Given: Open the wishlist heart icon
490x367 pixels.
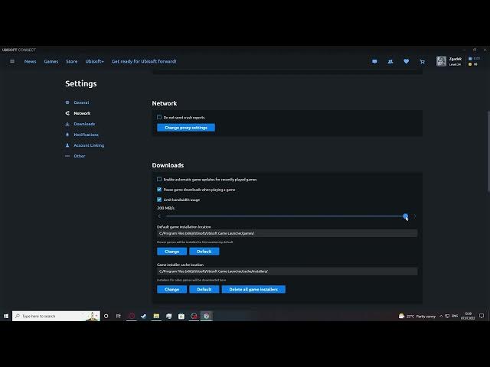Looking at the screenshot, I should pos(407,61).
